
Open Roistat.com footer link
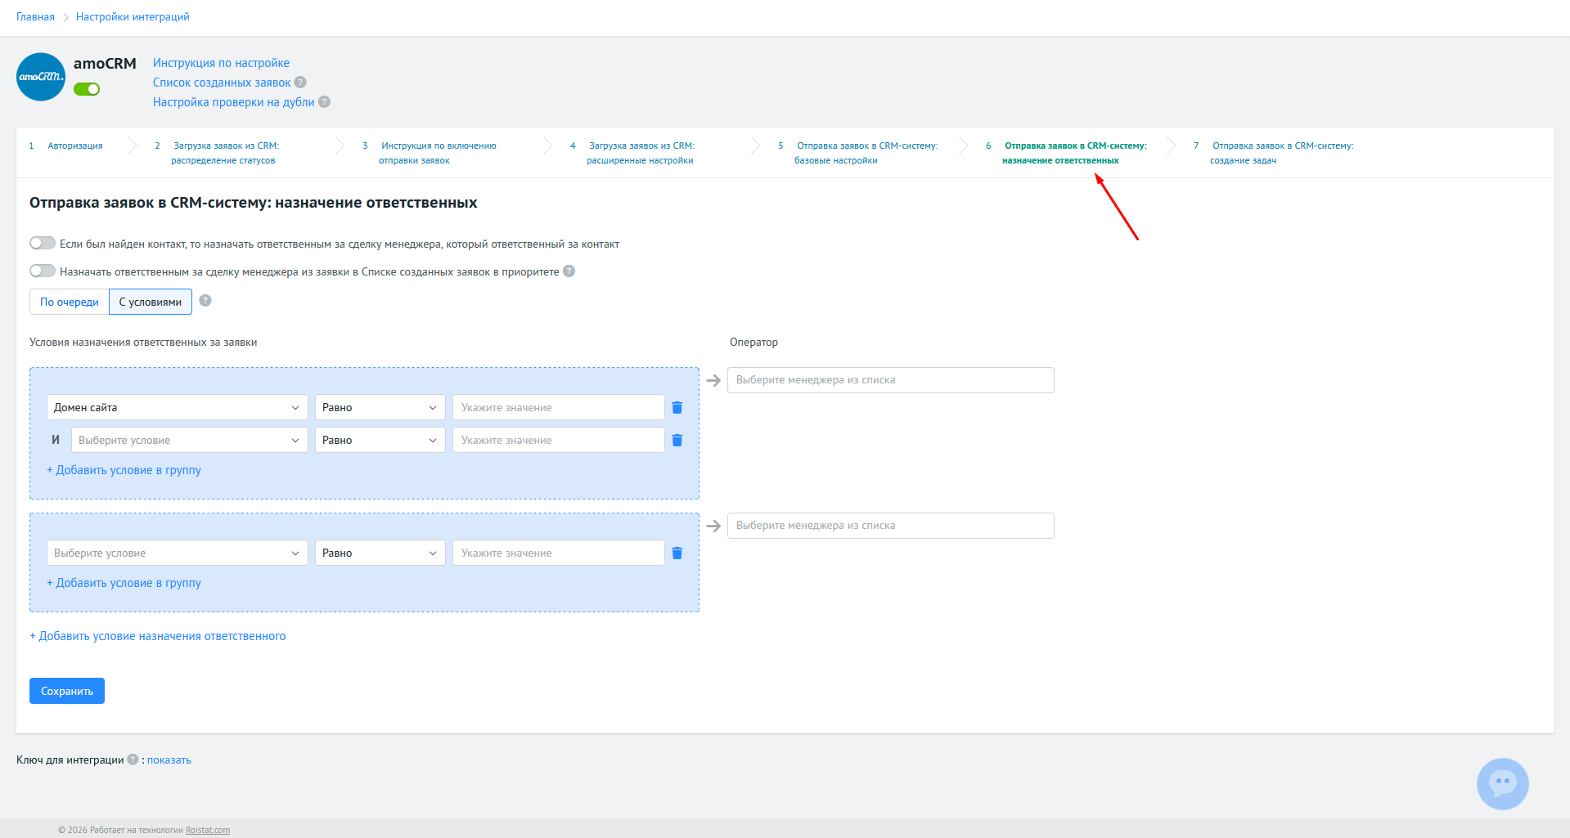coord(208,830)
